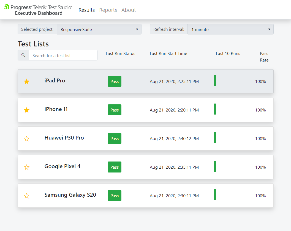Click the Pass Rate column header
The width and height of the screenshot is (291, 231).
264,57
